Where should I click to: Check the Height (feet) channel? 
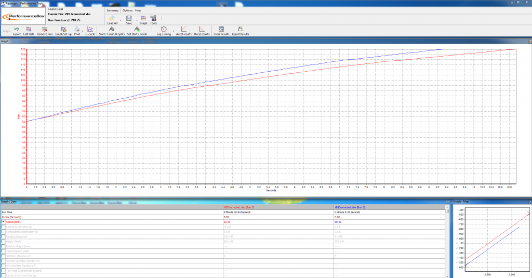pos(4,241)
